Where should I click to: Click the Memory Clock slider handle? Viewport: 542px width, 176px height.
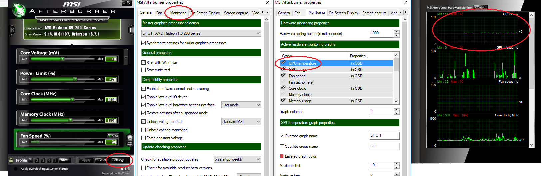point(70,120)
